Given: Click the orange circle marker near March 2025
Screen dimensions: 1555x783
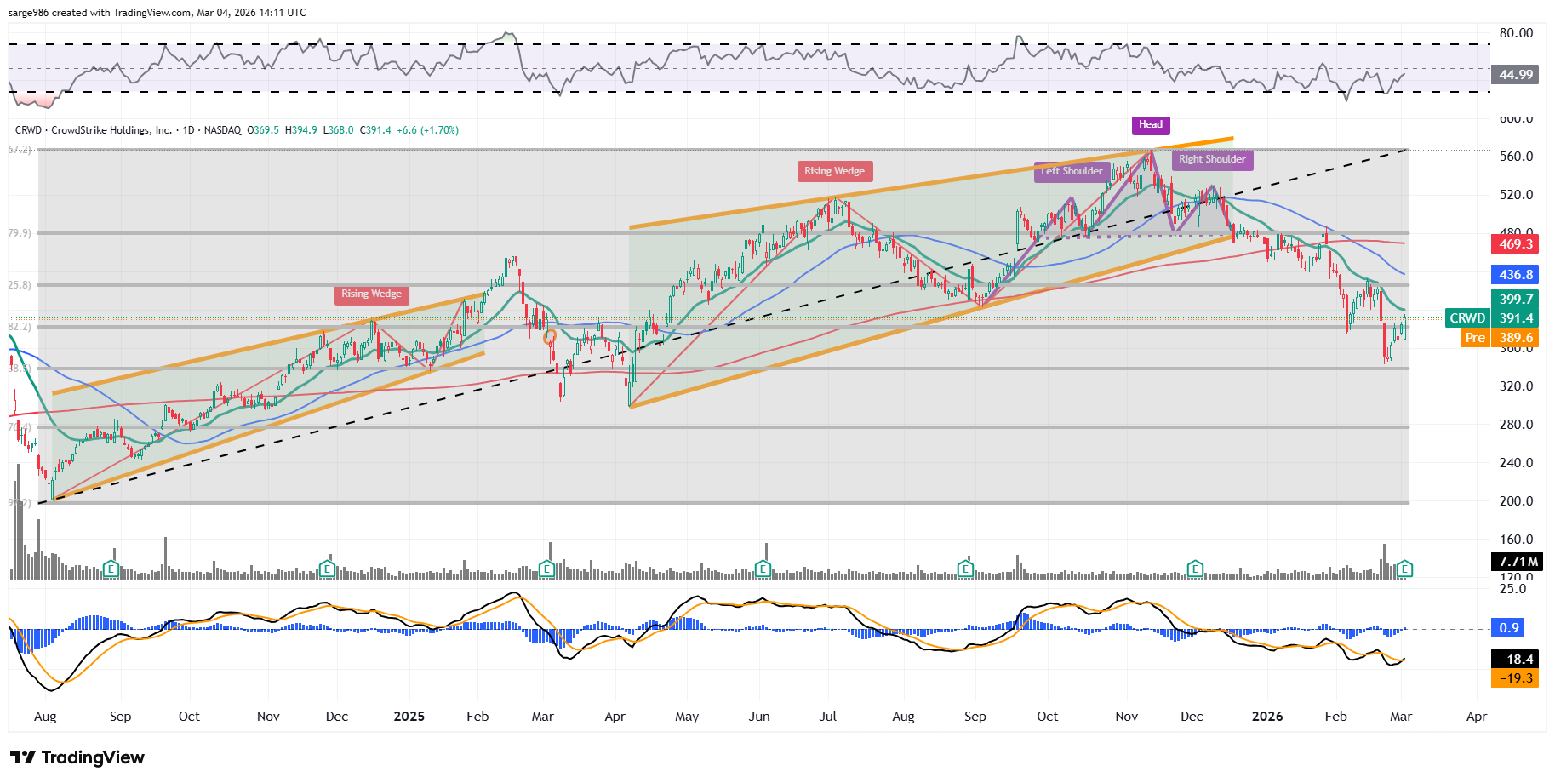Looking at the screenshot, I should [x=550, y=337].
